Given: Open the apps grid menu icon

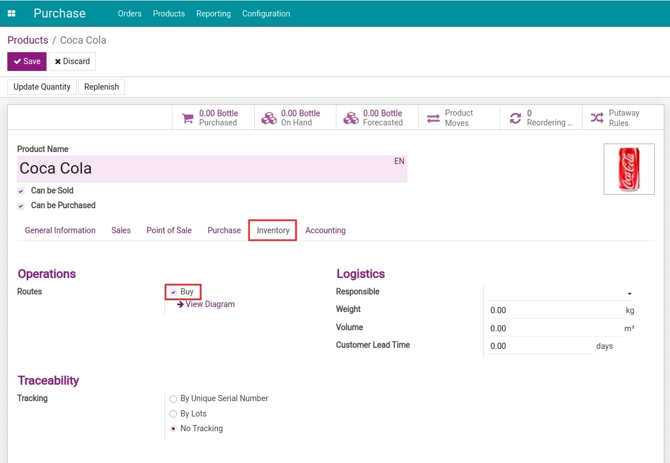Looking at the screenshot, I should 11,14.
